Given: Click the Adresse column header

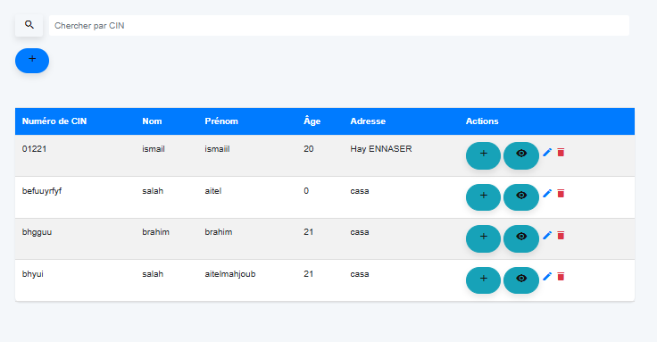Looking at the screenshot, I should coord(368,121).
